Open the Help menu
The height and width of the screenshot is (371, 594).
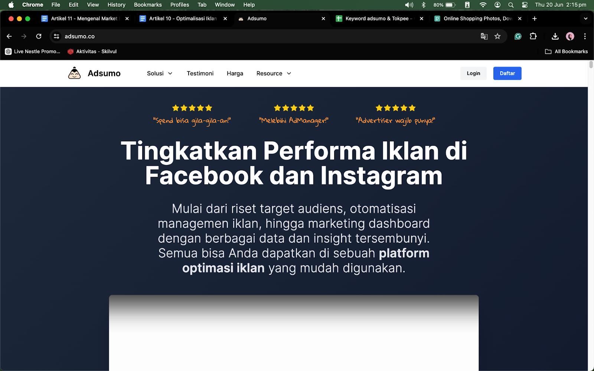[249, 5]
